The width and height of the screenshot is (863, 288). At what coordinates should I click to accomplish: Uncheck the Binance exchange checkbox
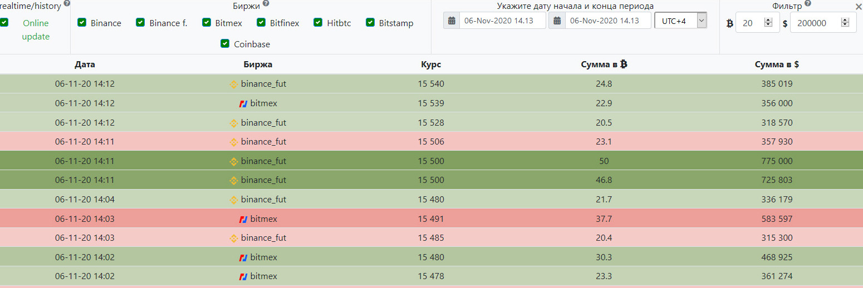[82, 23]
